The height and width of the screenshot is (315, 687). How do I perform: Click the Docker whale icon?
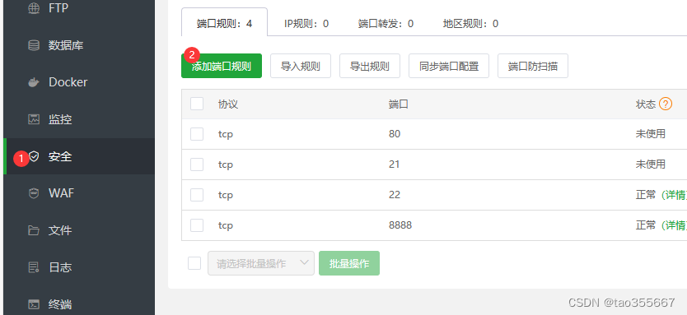pos(34,82)
